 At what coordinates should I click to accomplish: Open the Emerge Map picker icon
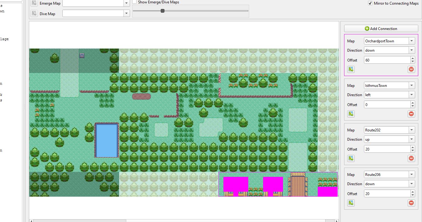click(x=34, y=3)
